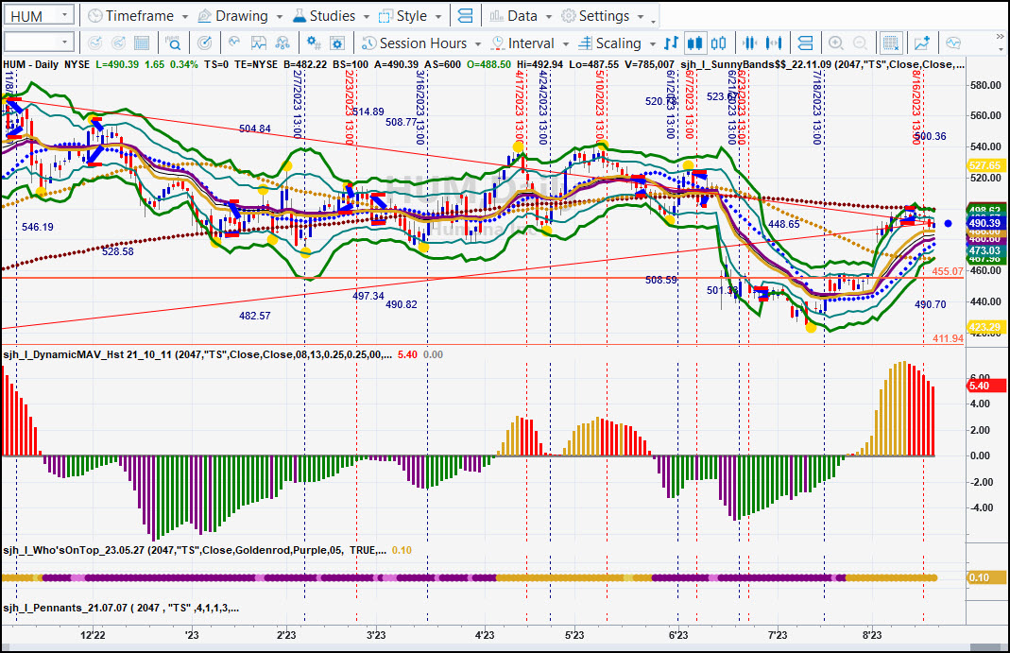The image size is (1010, 653).
Task: Click the horizontal scrollbar thumb at chart bottom
Action: (984, 647)
